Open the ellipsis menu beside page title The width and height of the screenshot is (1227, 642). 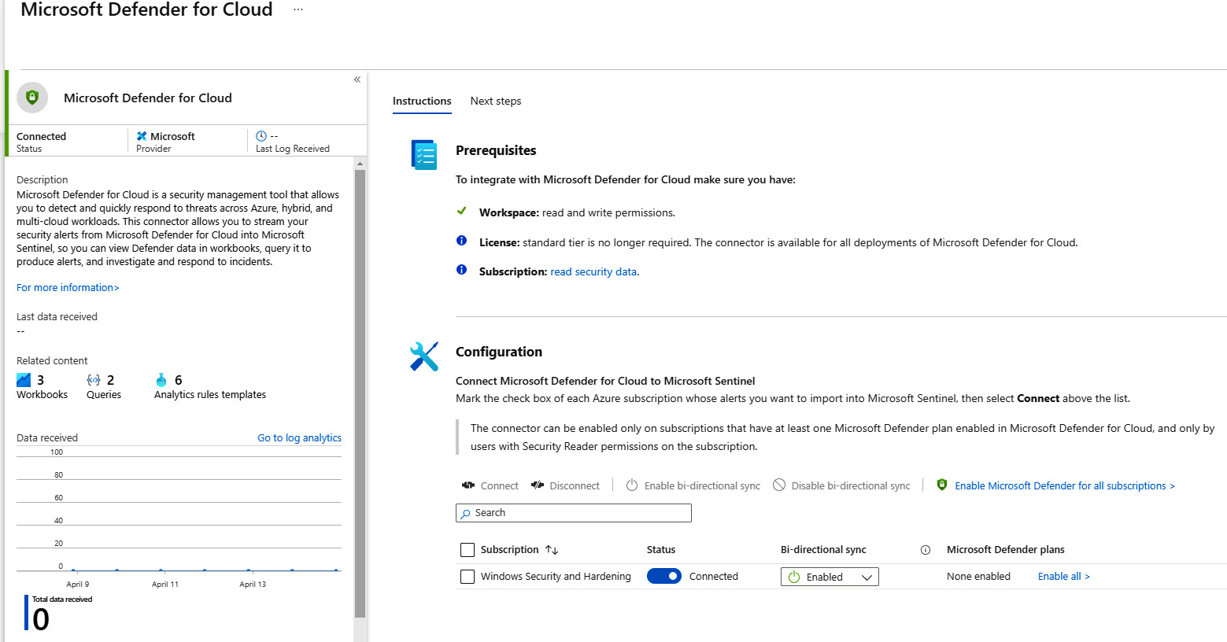point(298,9)
